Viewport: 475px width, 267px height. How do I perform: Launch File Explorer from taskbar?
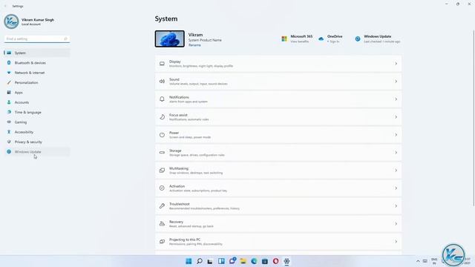click(x=243, y=261)
